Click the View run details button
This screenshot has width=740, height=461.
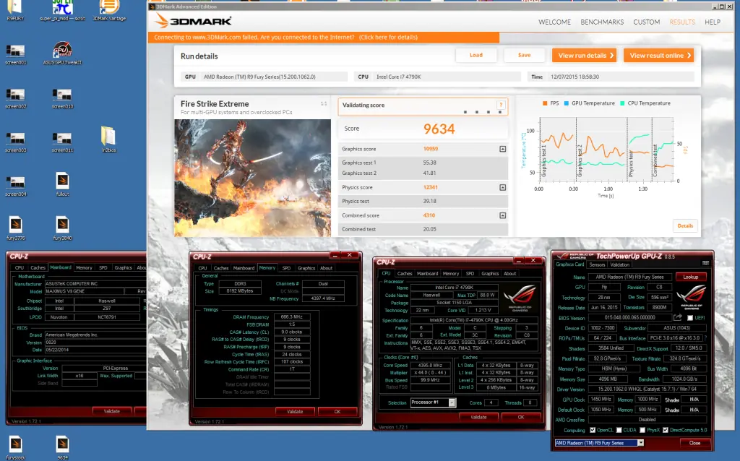tap(583, 56)
